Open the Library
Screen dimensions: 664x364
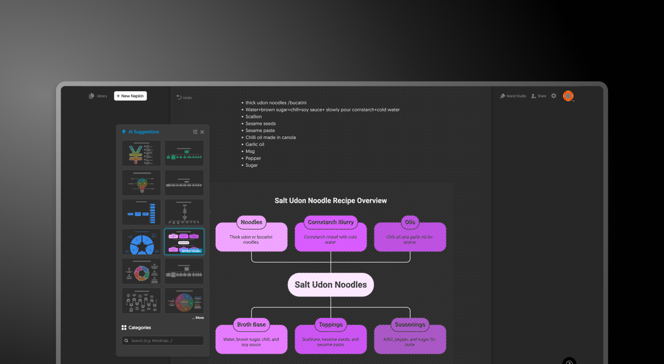click(98, 96)
